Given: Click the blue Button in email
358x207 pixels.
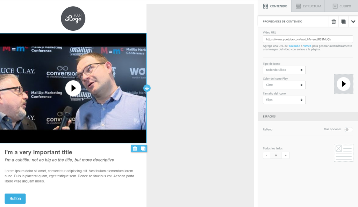Looking at the screenshot, I should pyautogui.click(x=15, y=199).
